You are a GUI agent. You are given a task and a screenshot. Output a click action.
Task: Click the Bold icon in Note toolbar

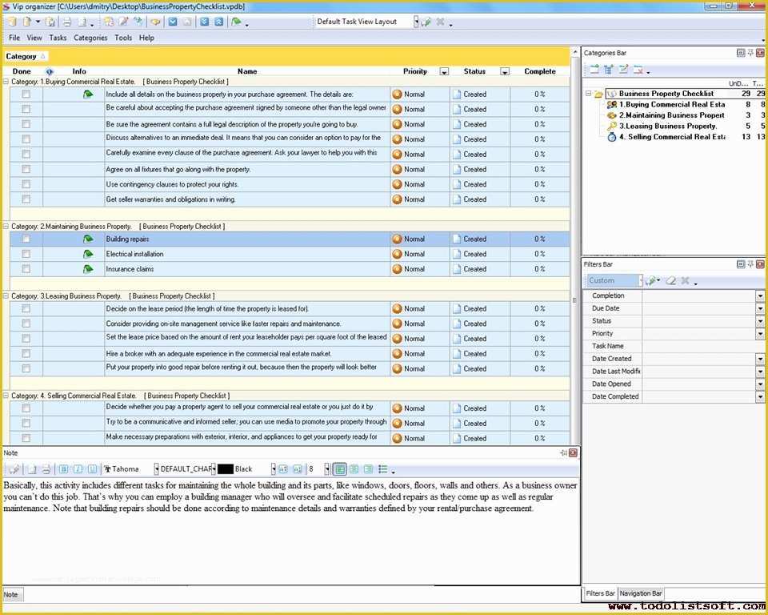coord(64,469)
